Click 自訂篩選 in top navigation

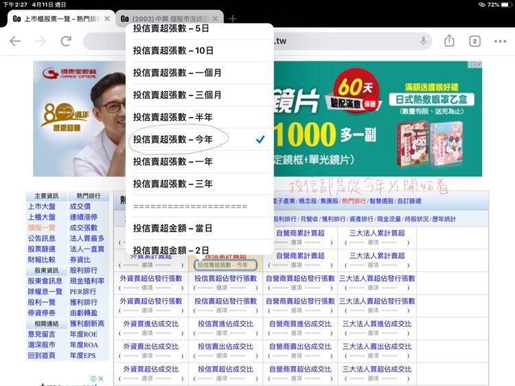click(x=409, y=201)
